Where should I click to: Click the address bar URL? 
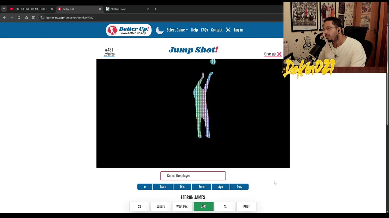point(70,18)
